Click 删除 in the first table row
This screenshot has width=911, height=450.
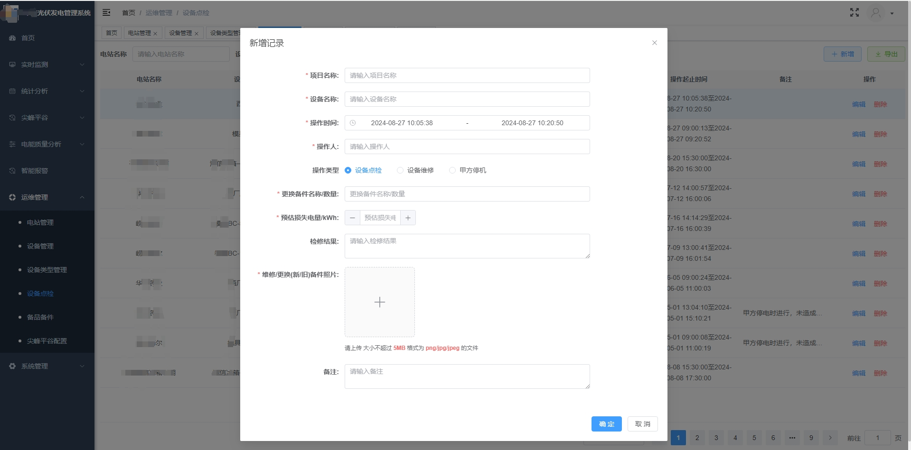881,104
